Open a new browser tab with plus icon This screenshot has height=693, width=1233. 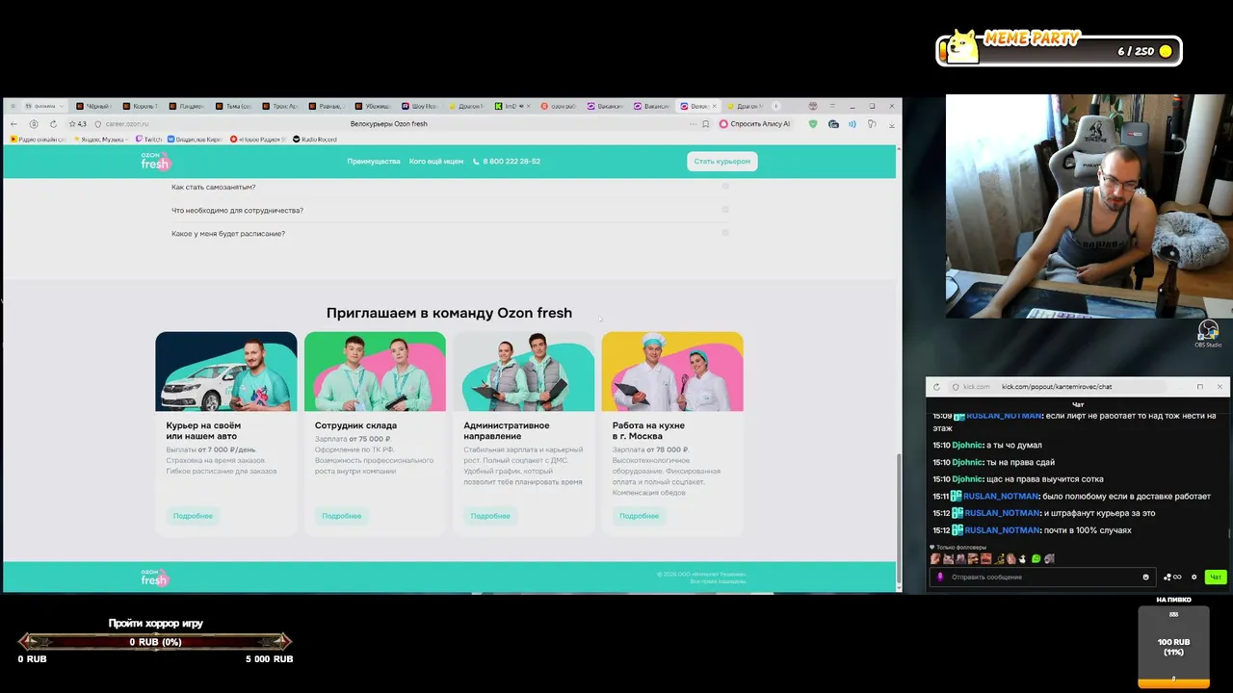point(776,106)
